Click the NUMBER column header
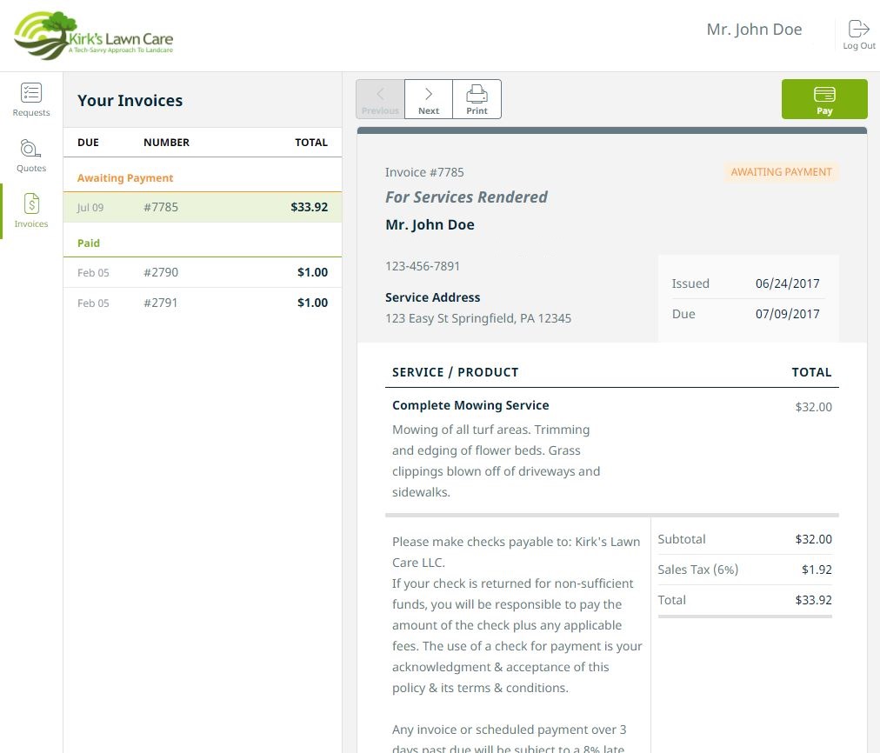 click(166, 143)
